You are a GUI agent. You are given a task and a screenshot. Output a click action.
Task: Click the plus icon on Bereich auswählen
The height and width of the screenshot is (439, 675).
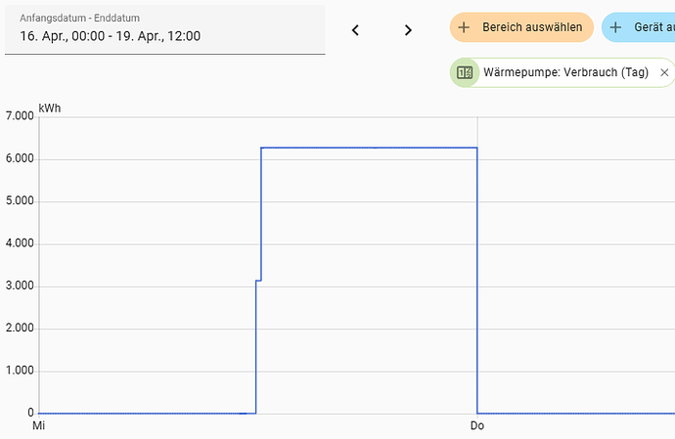pyautogui.click(x=464, y=27)
